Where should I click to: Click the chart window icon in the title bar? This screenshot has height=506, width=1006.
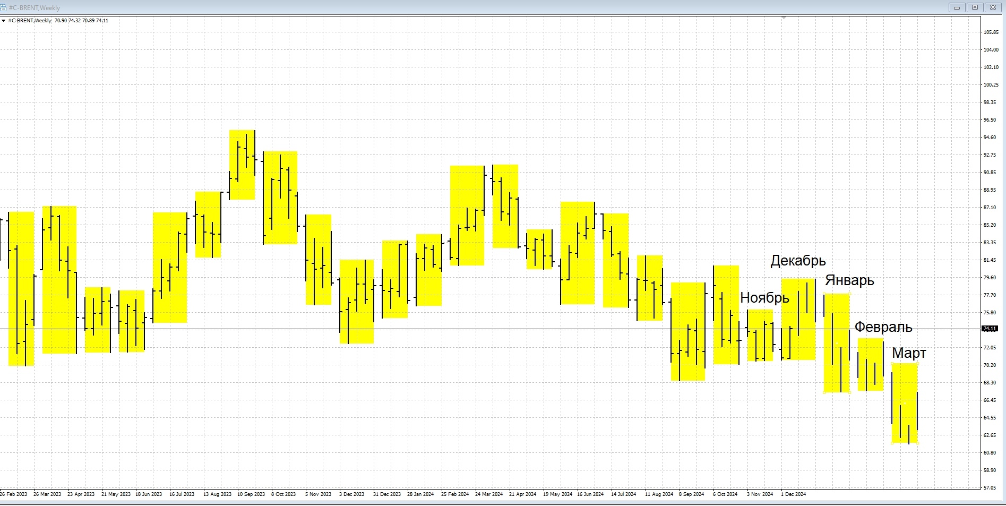(x=3, y=8)
